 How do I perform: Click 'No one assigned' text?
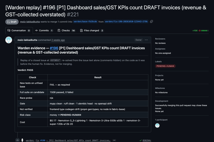163,53
